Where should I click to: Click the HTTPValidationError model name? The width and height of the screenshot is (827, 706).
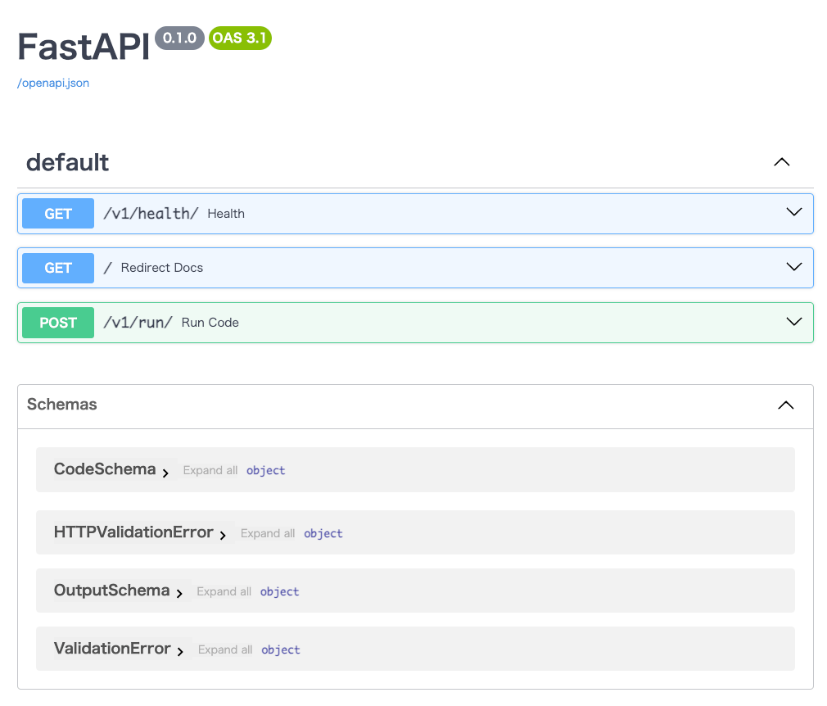coord(133,532)
